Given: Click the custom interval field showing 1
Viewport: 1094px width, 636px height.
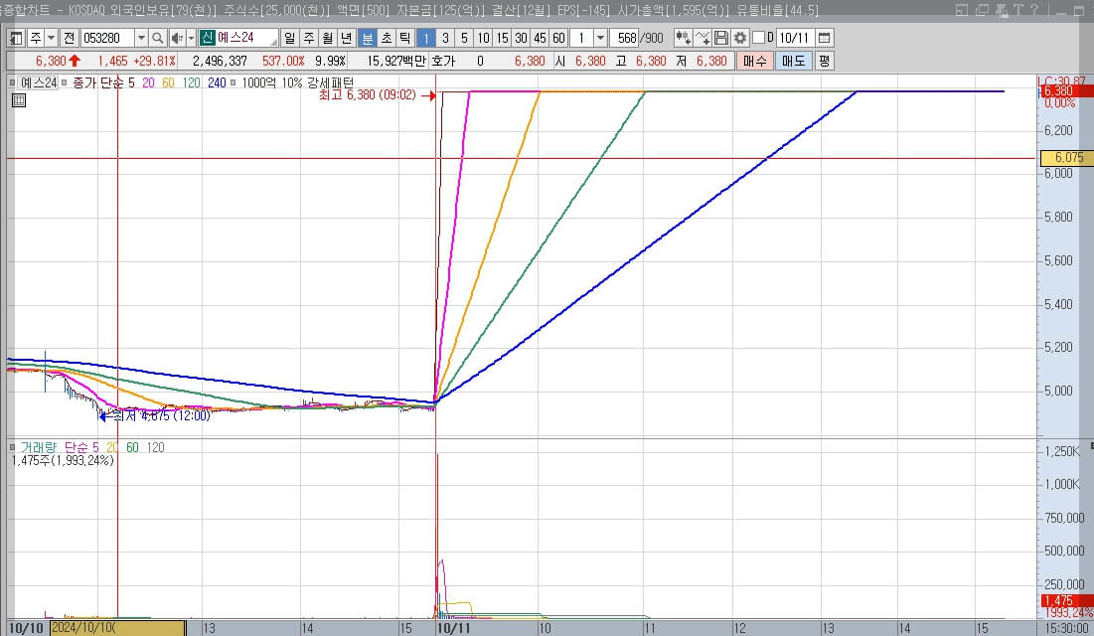Looking at the screenshot, I should point(582,38).
